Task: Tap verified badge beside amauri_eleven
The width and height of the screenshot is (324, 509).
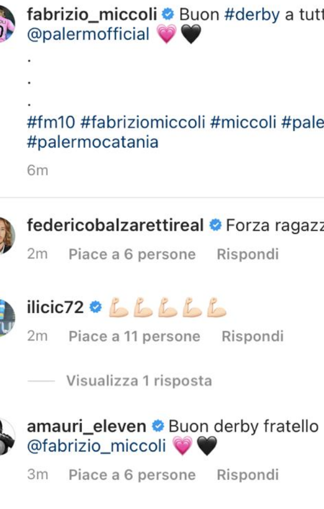Action: point(158,426)
